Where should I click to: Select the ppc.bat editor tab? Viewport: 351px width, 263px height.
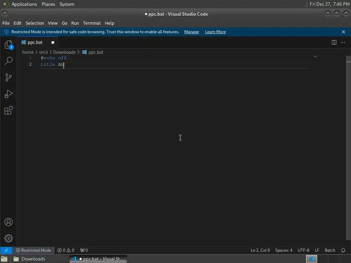click(38, 42)
